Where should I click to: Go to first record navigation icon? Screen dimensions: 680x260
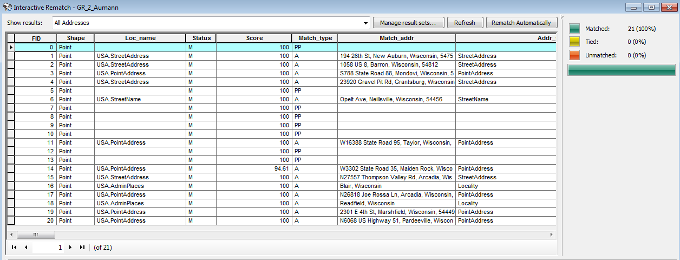[x=14, y=247]
